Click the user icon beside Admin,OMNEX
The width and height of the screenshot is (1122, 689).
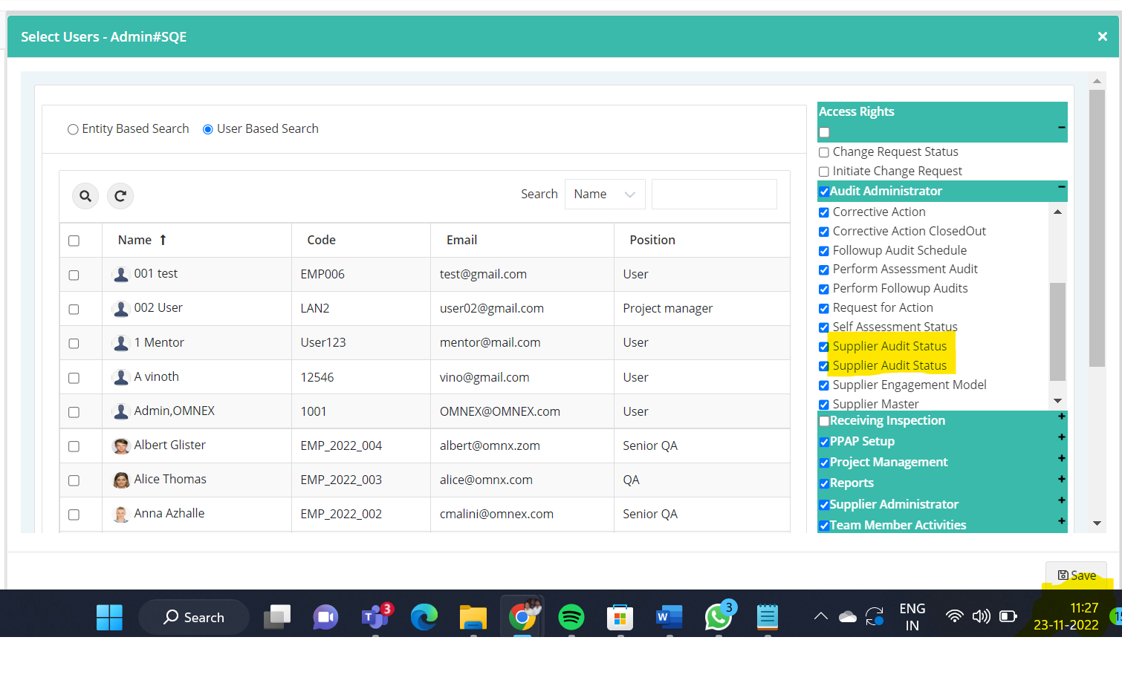(121, 411)
